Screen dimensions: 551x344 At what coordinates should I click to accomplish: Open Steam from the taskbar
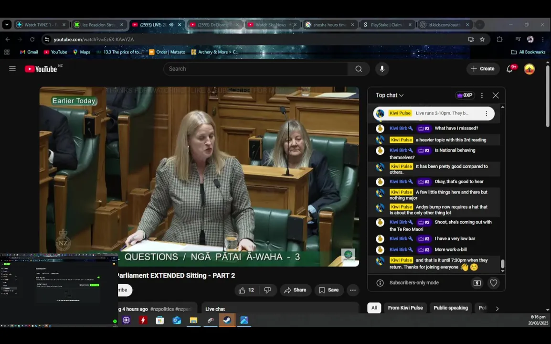[x=227, y=320]
